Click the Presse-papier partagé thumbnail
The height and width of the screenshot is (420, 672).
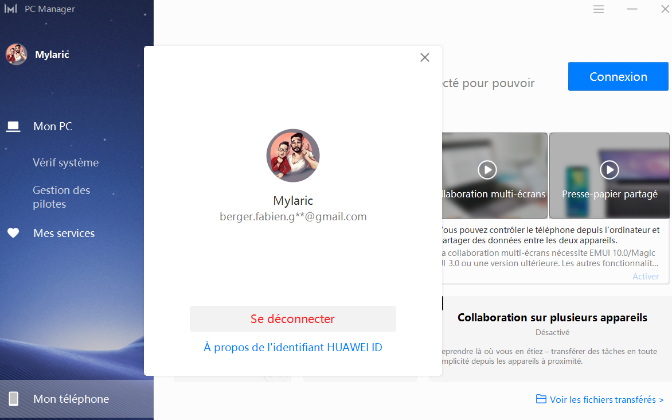pos(609,195)
